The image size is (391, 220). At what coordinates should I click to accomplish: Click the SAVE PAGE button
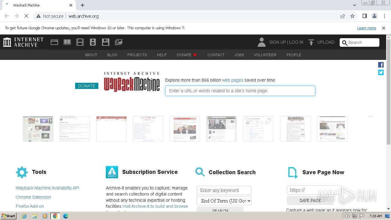pyautogui.click(x=310, y=200)
